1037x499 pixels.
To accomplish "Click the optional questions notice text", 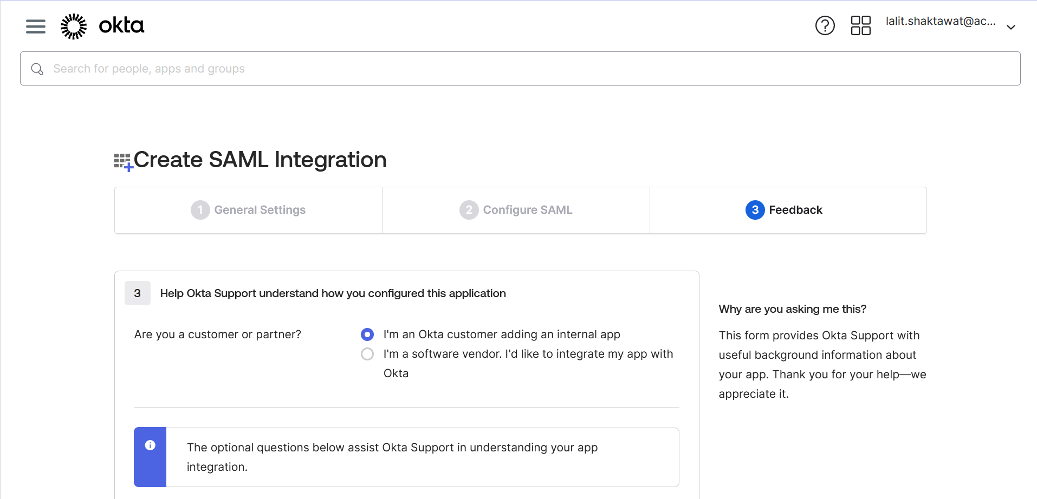I will [392, 457].
